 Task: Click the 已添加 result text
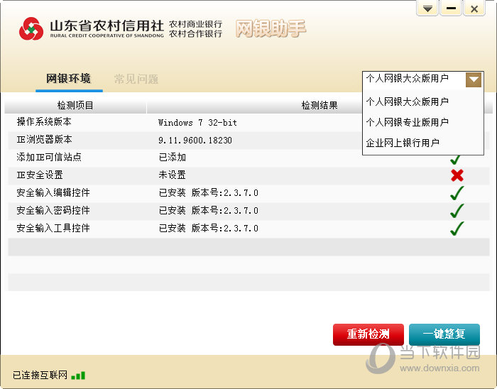coord(172,157)
